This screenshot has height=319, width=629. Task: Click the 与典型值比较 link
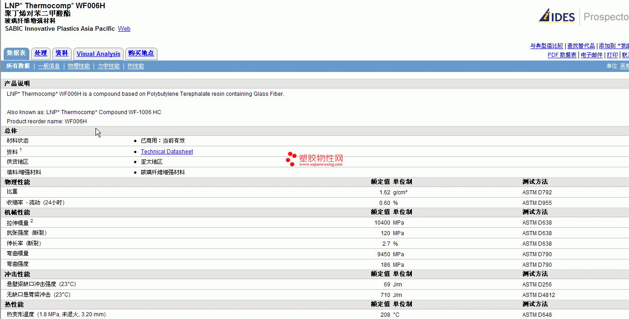click(547, 46)
